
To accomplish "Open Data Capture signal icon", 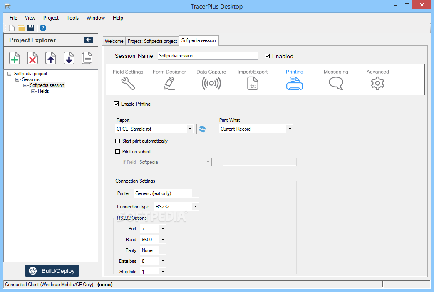I will pos(211,83).
